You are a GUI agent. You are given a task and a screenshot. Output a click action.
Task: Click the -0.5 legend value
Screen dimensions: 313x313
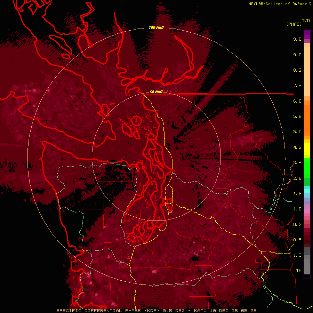pyautogui.click(x=296, y=240)
